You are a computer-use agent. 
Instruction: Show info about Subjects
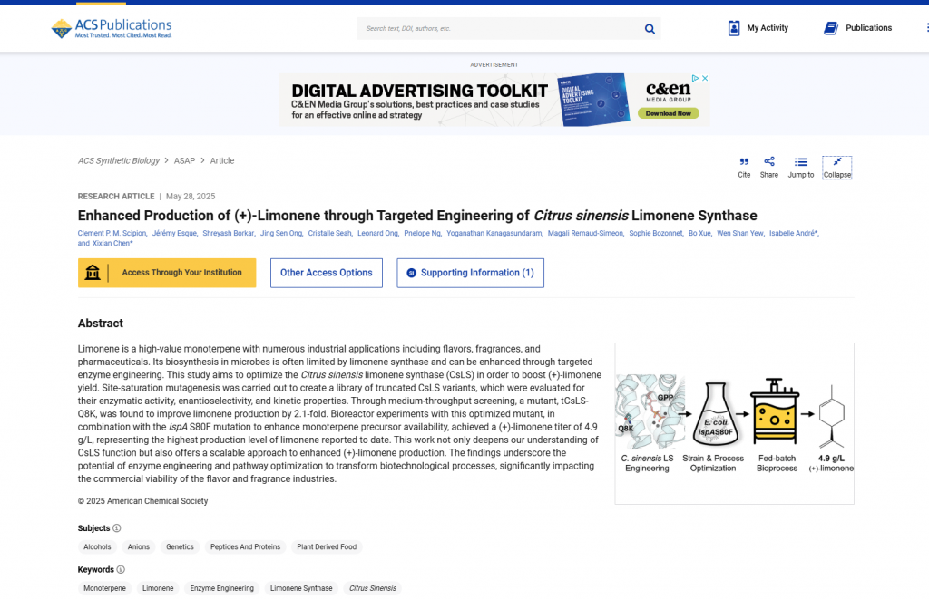tap(117, 528)
